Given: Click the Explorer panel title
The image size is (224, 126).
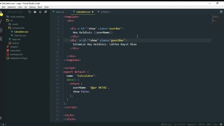Looking at the screenshot, I should (15, 12).
